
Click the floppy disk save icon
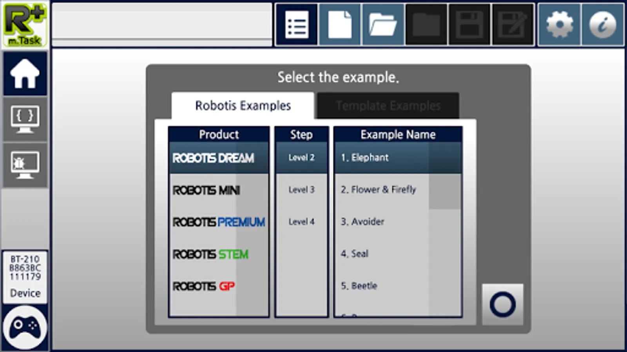click(x=469, y=25)
